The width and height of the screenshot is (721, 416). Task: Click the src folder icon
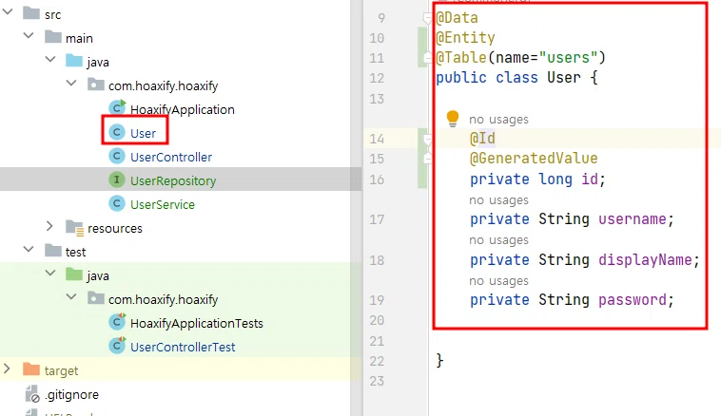pos(31,13)
